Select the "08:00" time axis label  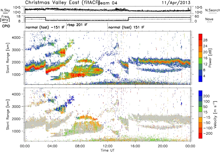[x=80, y=146]
